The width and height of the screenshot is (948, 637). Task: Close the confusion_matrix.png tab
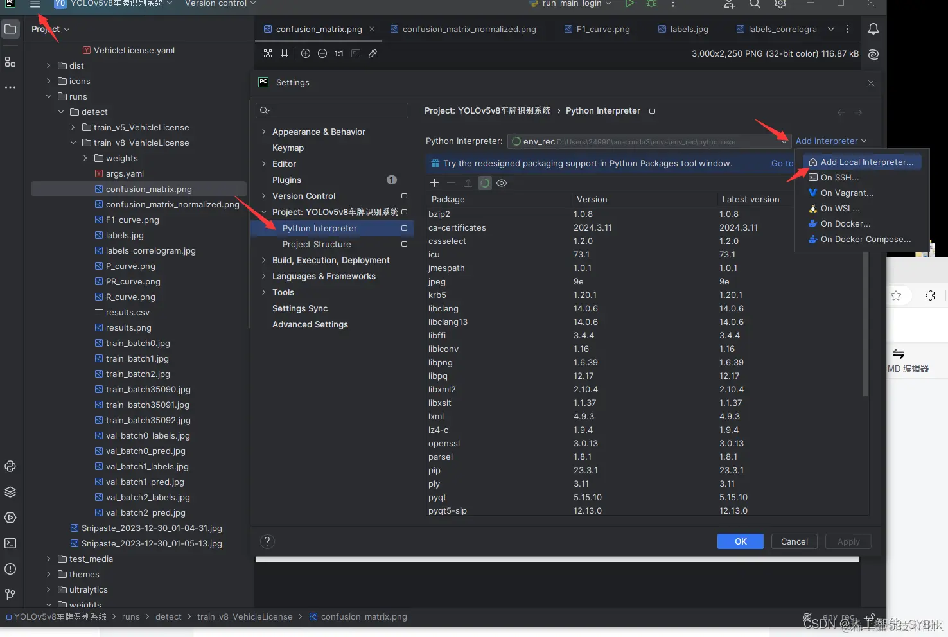point(372,29)
